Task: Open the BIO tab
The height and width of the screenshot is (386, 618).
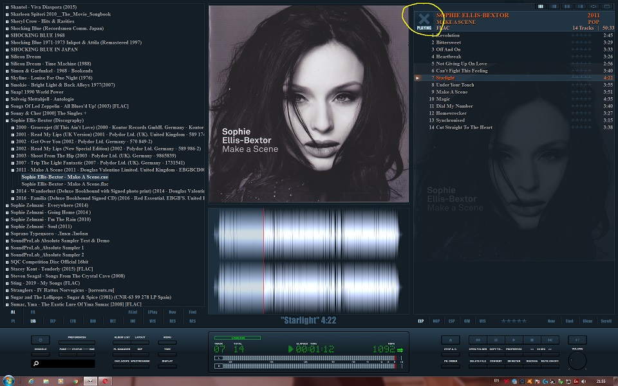Action: point(93,320)
